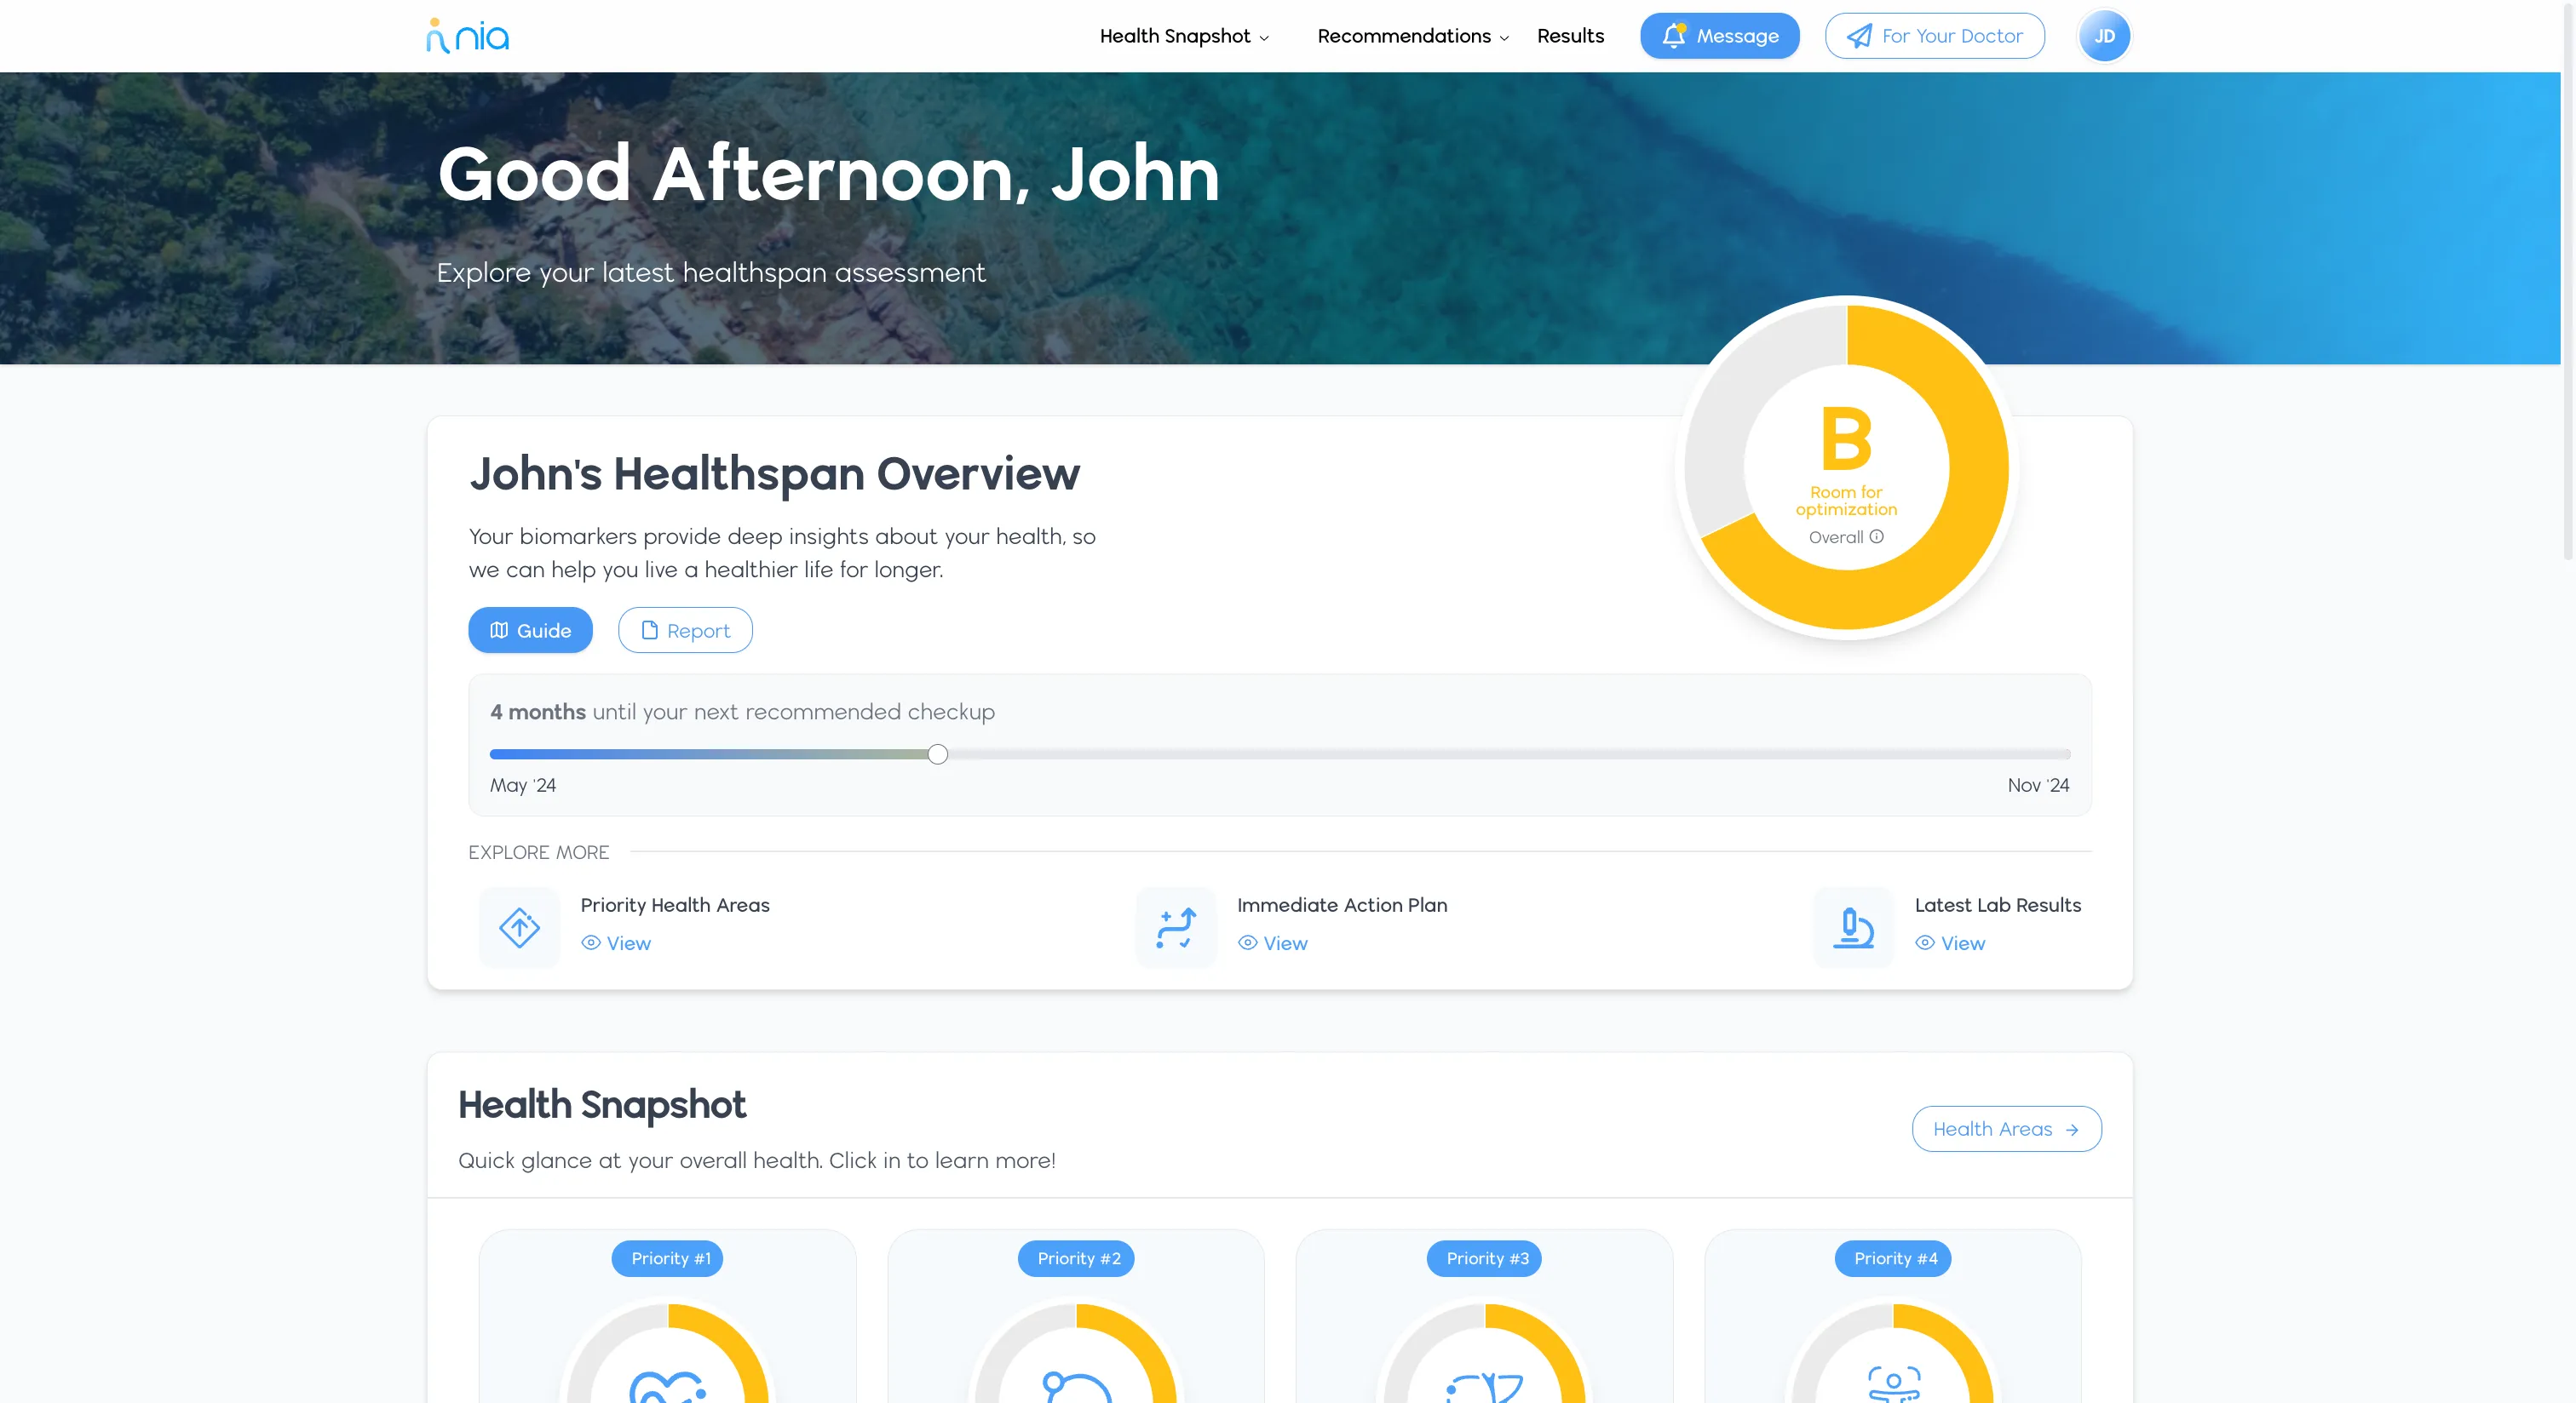Open the Results nav item
This screenshot has width=2576, height=1403.
click(1570, 36)
